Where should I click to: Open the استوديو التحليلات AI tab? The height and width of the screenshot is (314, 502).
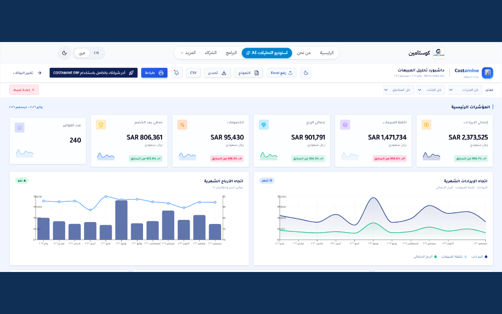pos(267,53)
